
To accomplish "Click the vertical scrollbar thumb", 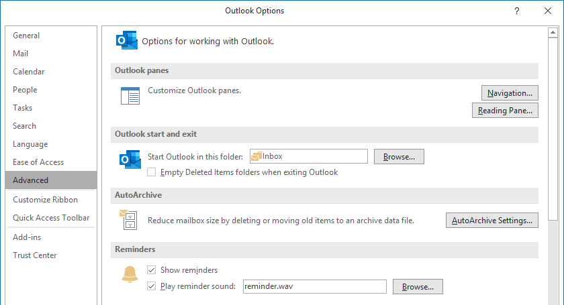I will click(553, 129).
